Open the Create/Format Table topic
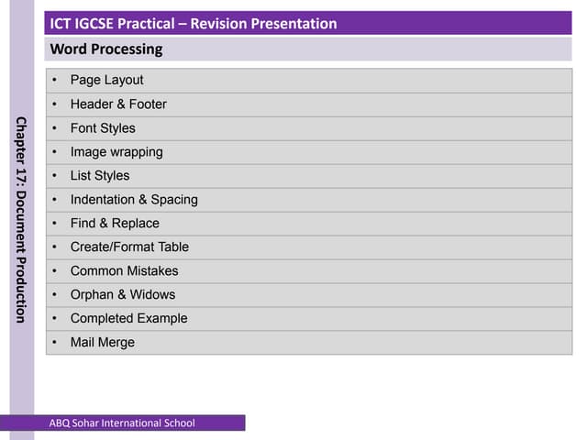The width and height of the screenshot is (587, 440). [x=129, y=247]
